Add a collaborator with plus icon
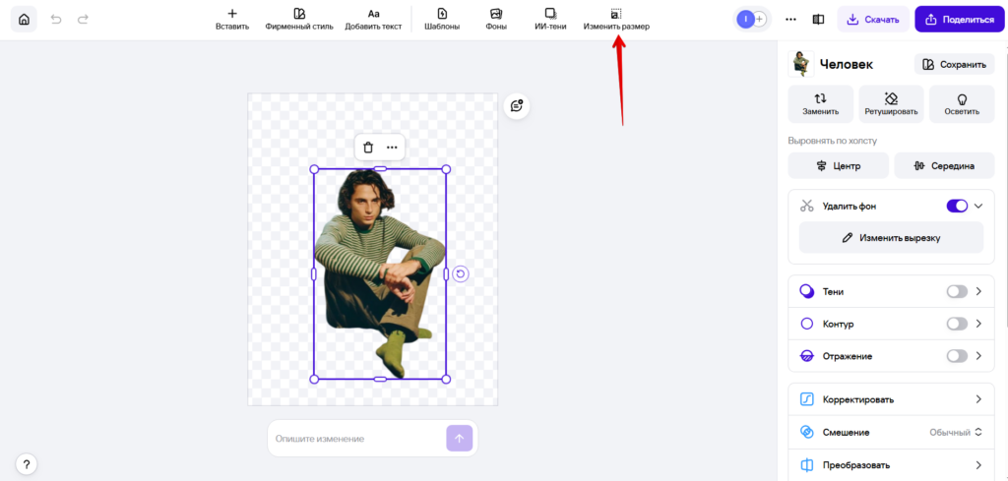This screenshot has width=1008, height=481. pos(760,20)
